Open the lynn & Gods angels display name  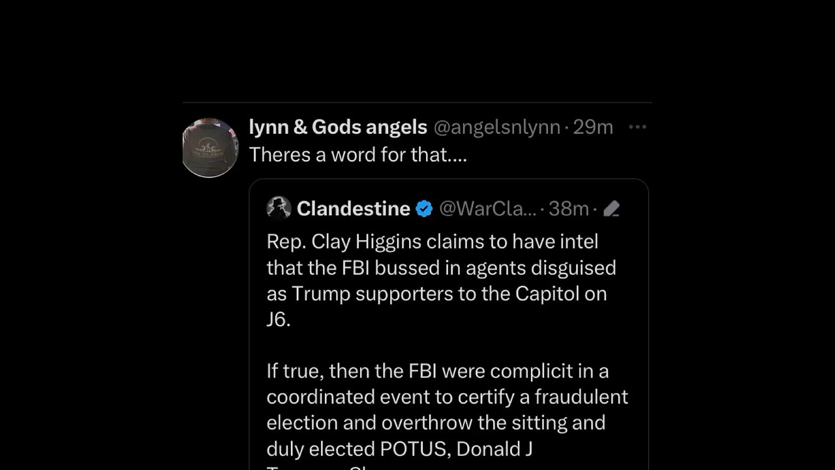coord(338,127)
